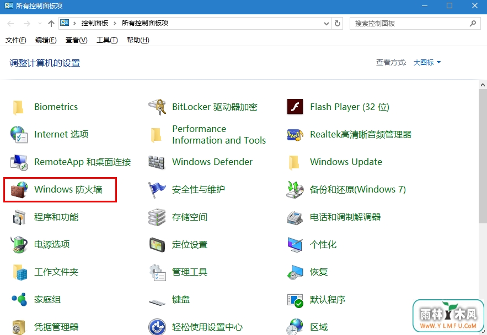Click the refresh button in address bar

338,24
